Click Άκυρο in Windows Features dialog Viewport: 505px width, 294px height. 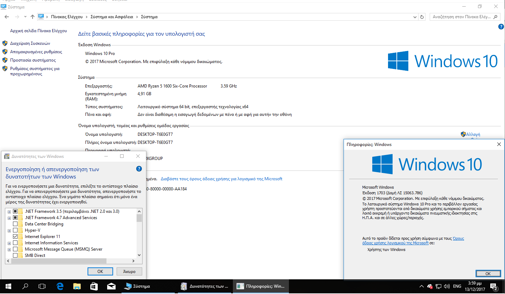(129, 271)
